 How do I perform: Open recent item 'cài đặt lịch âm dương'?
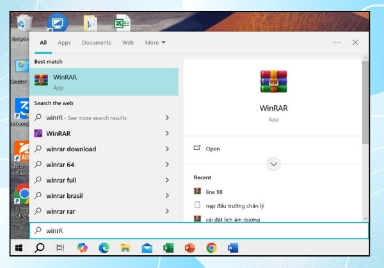click(x=233, y=219)
